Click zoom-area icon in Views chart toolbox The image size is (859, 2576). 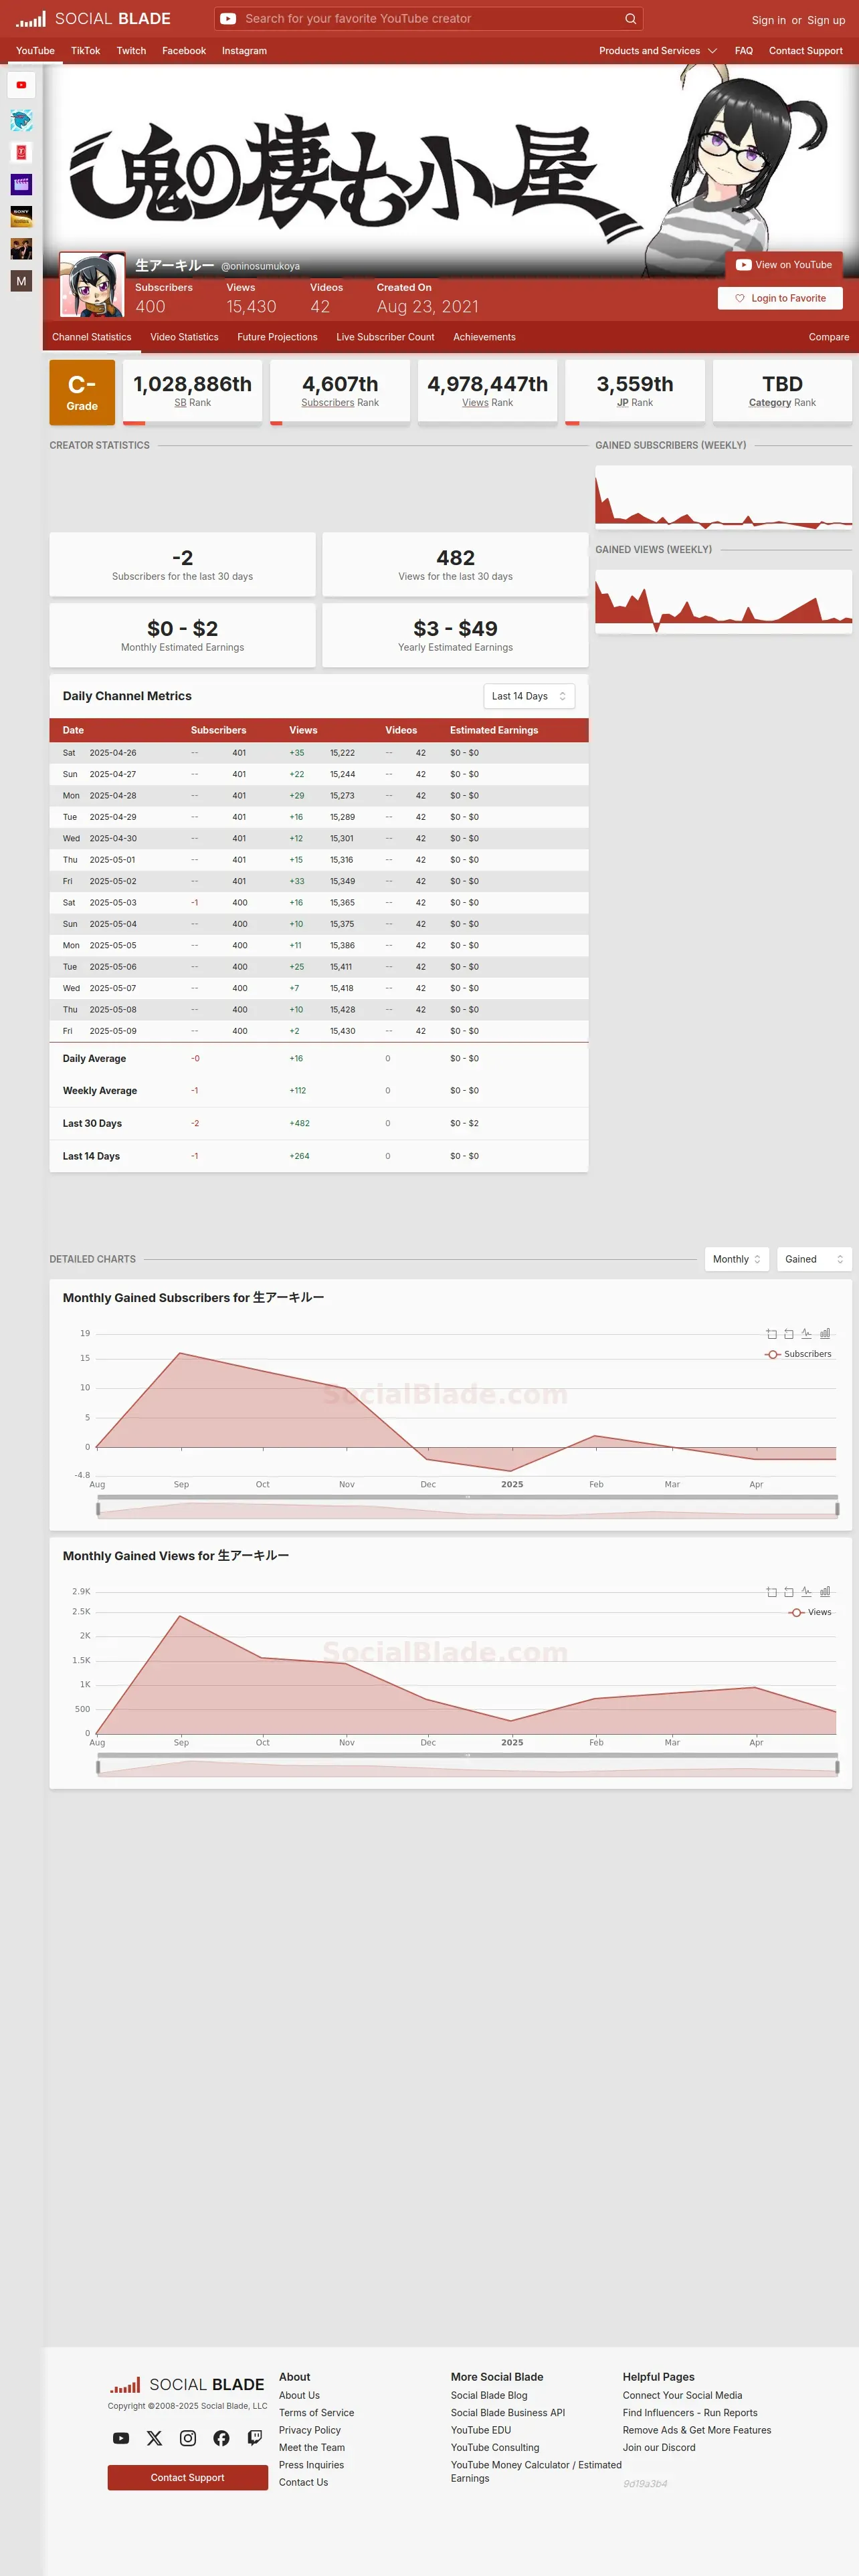click(771, 1592)
